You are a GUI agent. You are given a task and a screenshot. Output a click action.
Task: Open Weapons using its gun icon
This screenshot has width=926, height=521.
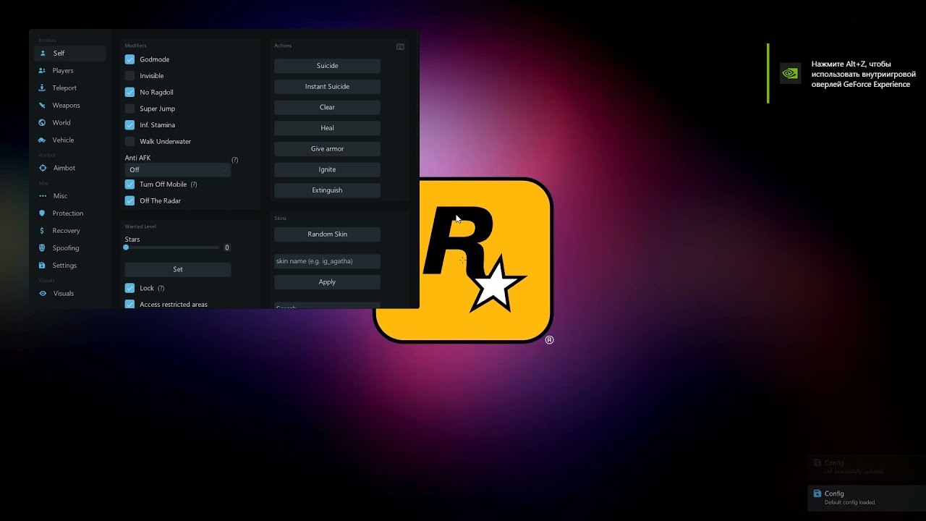click(x=43, y=106)
